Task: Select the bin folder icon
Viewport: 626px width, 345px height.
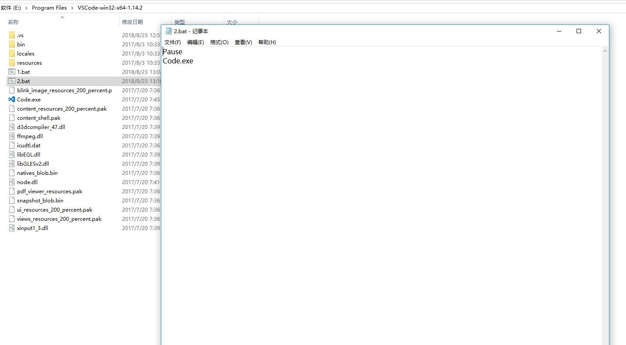Action: [12, 44]
